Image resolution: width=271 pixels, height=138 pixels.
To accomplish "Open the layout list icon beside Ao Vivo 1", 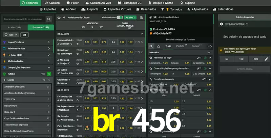I will tap(142, 18).
